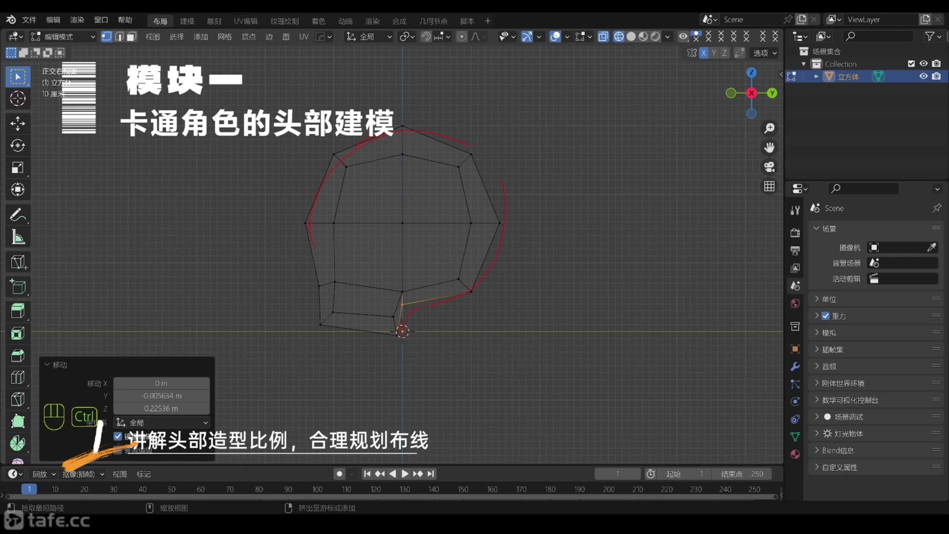Switch to the 雕刻 sculpting tab
The width and height of the screenshot is (949, 534).
point(214,21)
